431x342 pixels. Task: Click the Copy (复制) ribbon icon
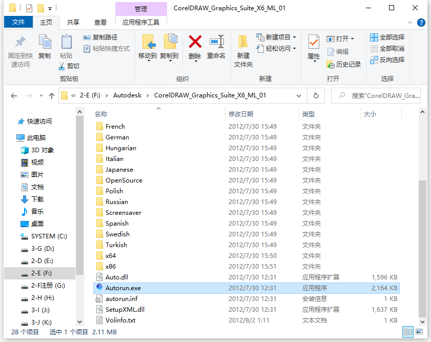[x=45, y=42]
